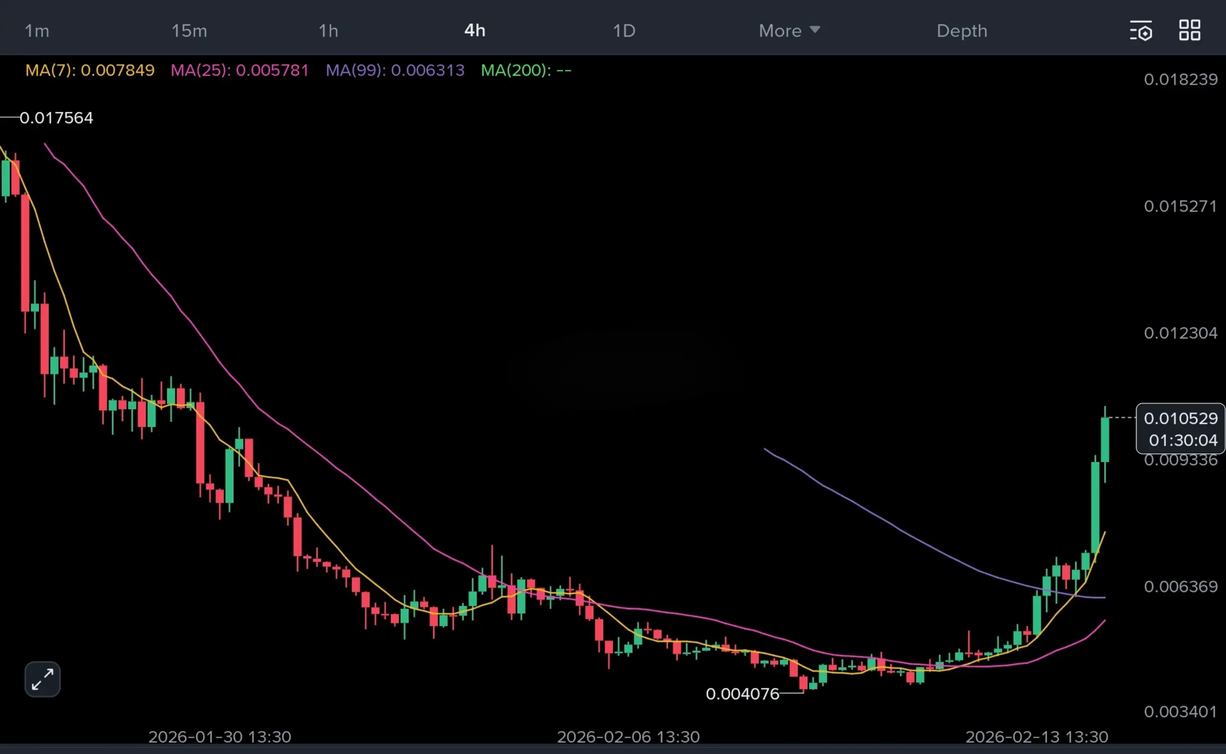The height and width of the screenshot is (754, 1226).
Task: Click the latest green candlestick
Action: point(1105,440)
